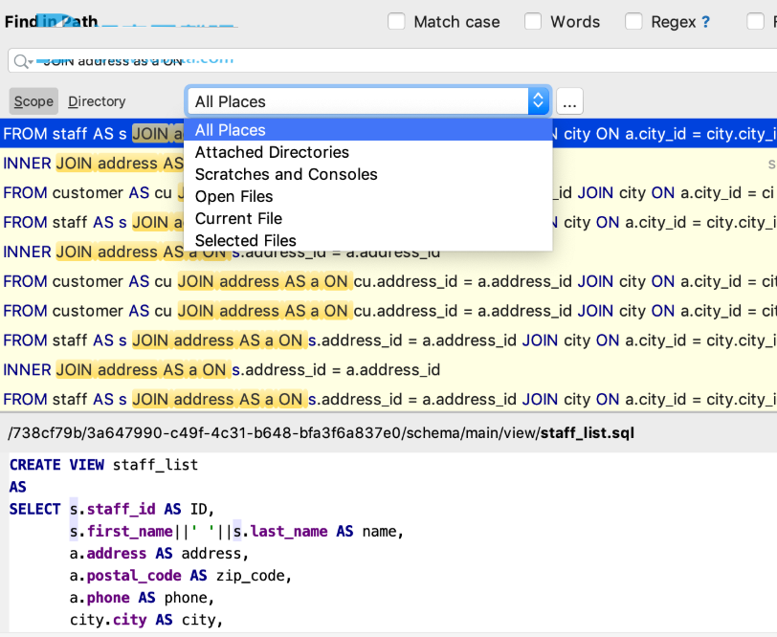Select the last FROM staff AS s result

[x=388, y=399]
